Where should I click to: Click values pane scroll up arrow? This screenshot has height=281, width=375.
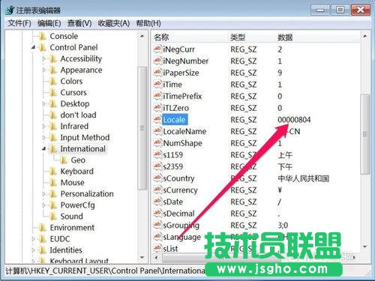tap(364, 37)
